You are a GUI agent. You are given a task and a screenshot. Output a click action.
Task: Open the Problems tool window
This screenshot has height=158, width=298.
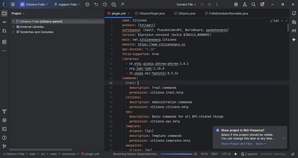(4, 138)
